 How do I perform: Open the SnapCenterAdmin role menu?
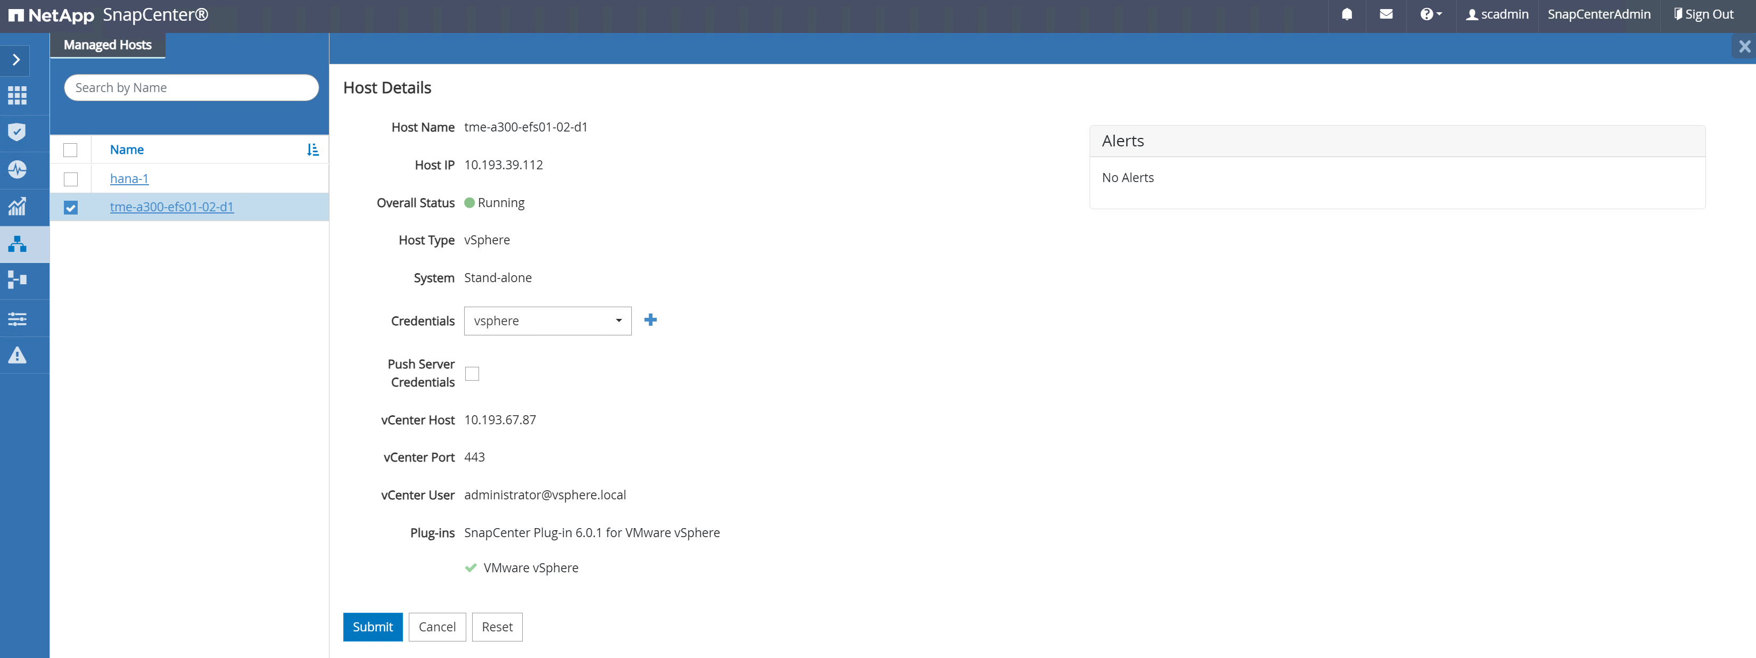[1598, 14]
